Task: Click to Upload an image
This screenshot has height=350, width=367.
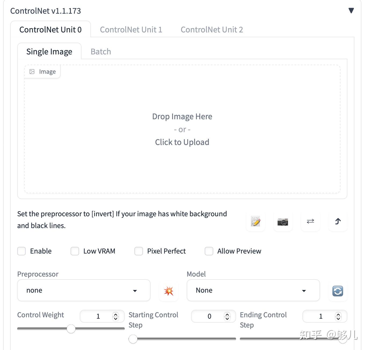Action: (x=182, y=142)
